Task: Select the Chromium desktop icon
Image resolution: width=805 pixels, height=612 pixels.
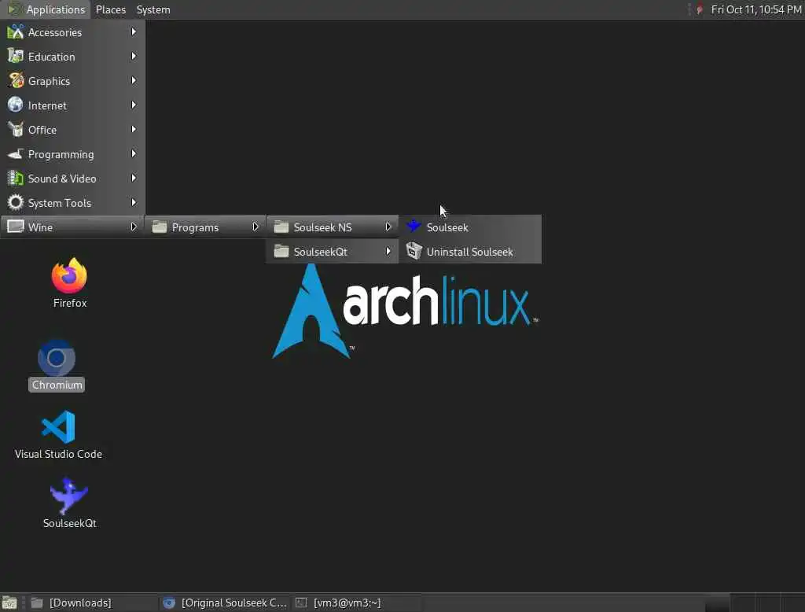Action: [57, 358]
